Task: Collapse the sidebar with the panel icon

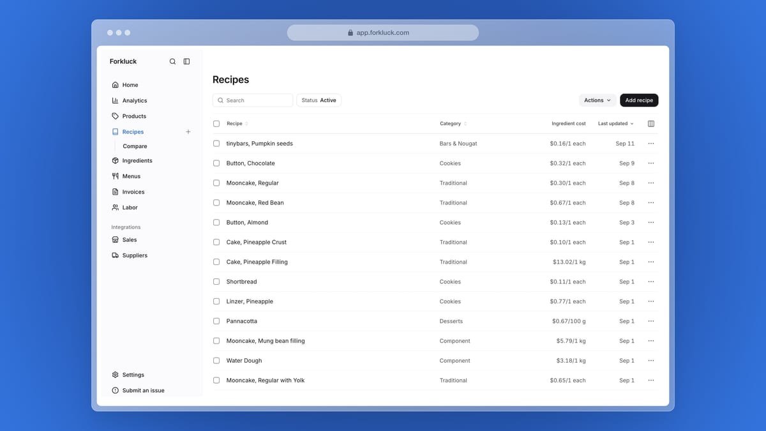Action: click(186, 61)
